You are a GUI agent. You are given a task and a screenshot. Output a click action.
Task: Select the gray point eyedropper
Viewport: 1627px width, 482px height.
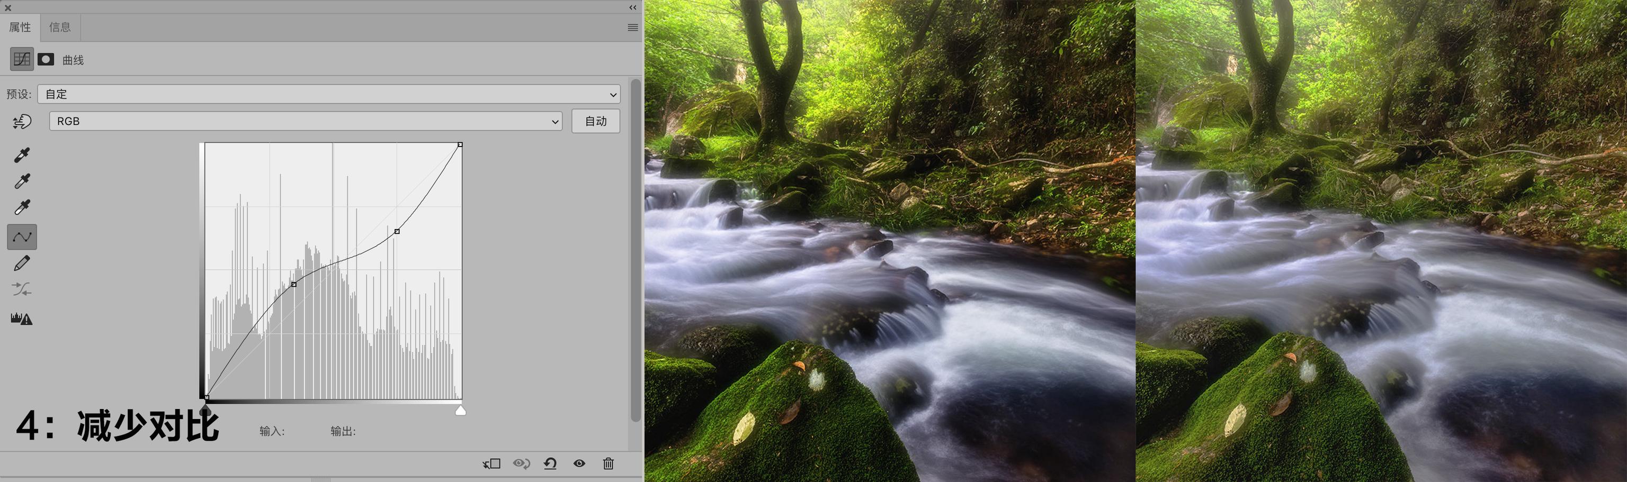tap(22, 181)
